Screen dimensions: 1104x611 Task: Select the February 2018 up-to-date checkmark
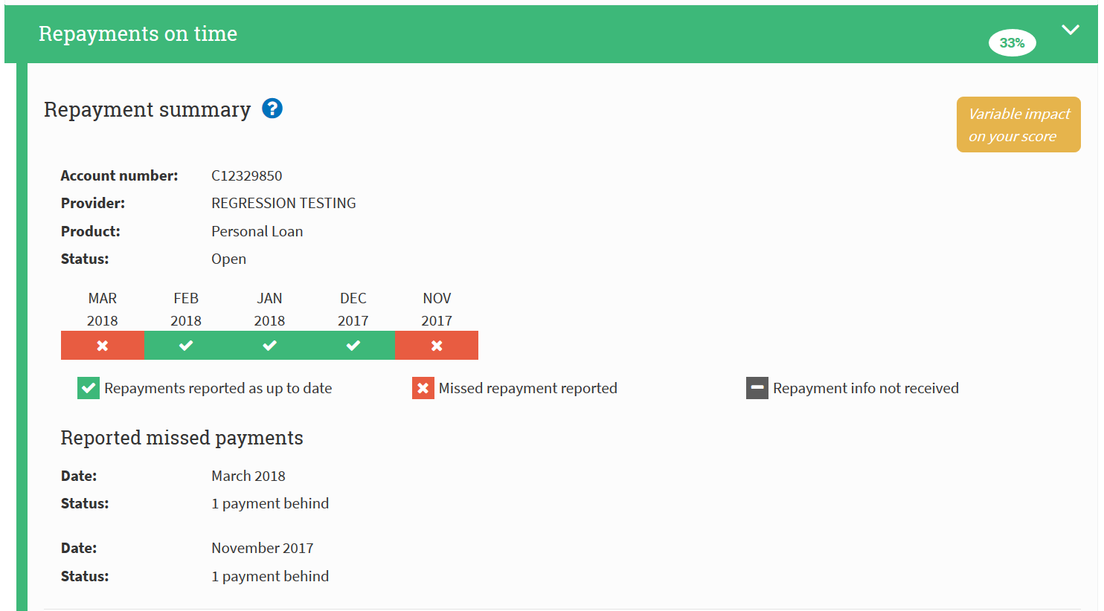186,346
